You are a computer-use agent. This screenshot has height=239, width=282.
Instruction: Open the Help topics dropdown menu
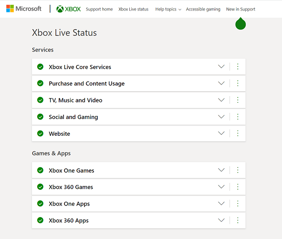(x=168, y=9)
